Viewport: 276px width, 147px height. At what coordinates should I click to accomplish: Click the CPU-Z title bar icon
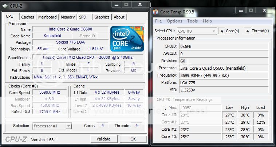(5, 6)
